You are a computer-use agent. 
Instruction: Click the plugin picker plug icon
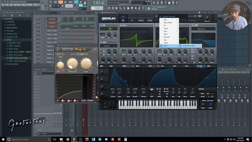(132, 8)
